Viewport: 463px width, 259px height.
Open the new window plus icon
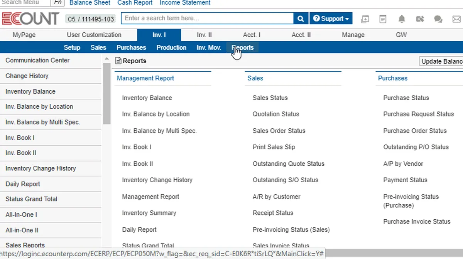point(365,19)
